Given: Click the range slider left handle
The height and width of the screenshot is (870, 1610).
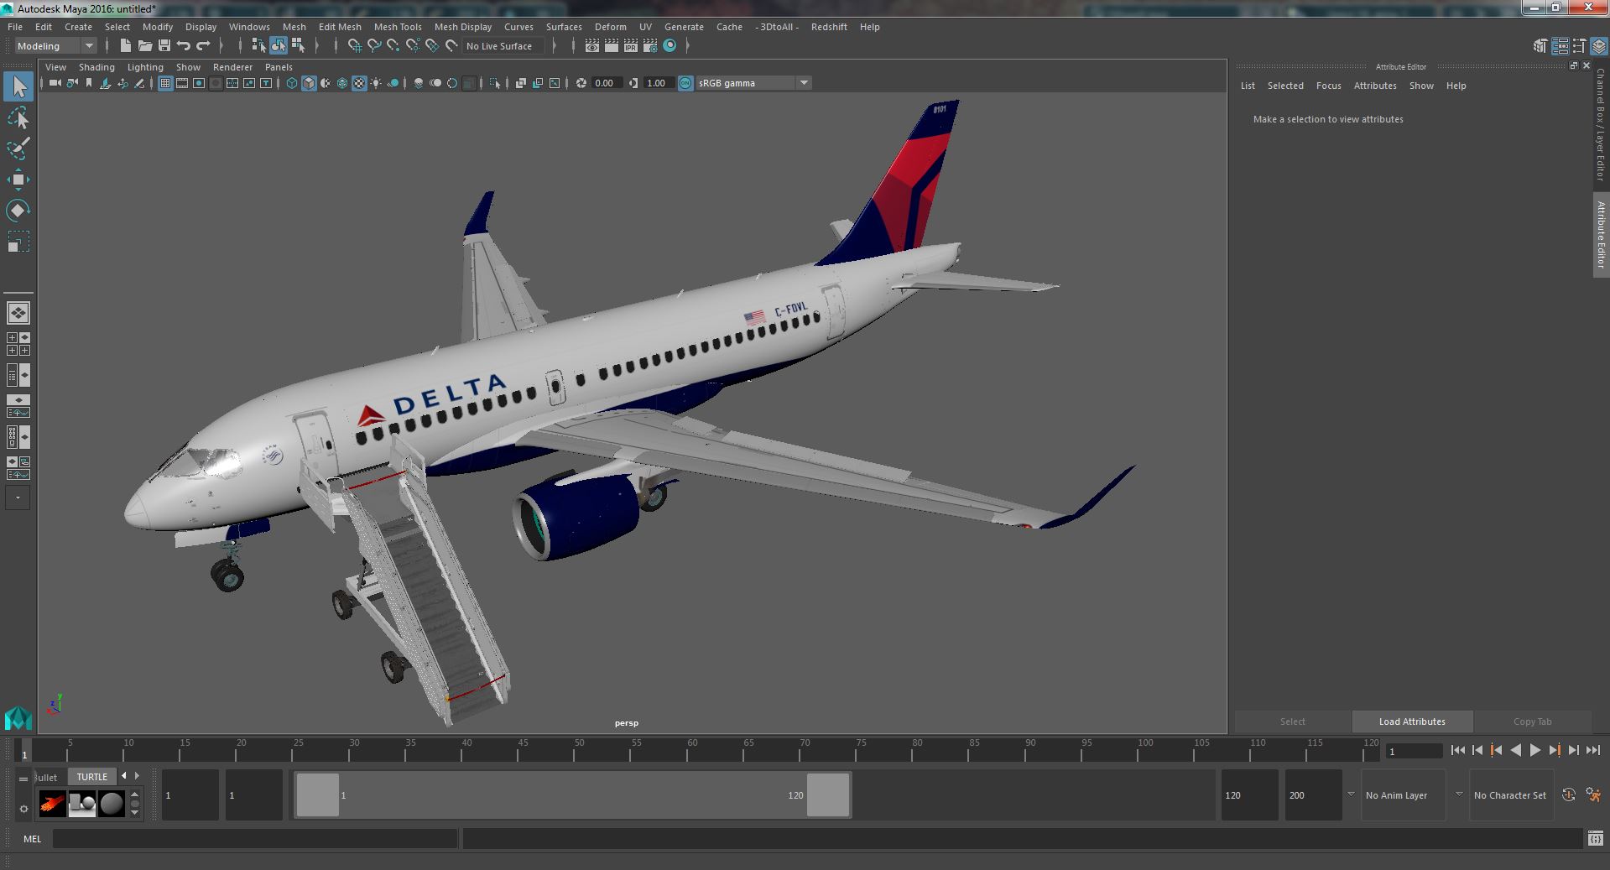Looking at the screenshot, I should point(318,795).
